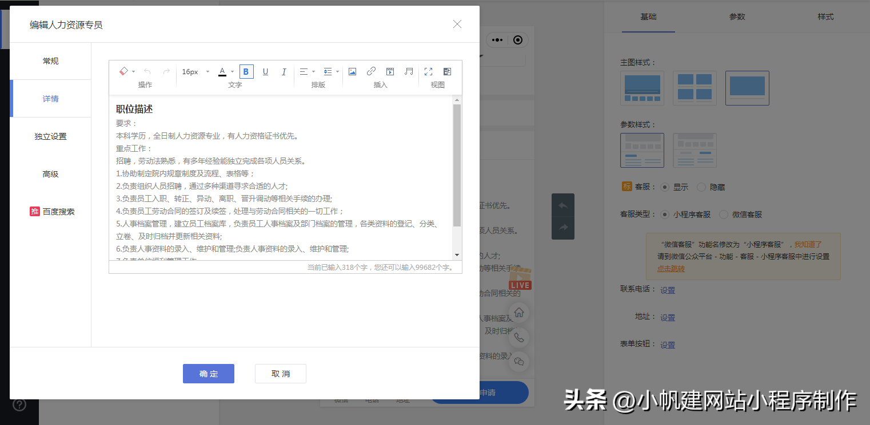870x425 pixels.
Task: Close the 编辑人力资源专员 dialog
Action: (457, 24)
